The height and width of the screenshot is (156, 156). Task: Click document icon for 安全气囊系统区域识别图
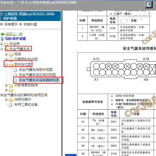(x=15, y=75)
